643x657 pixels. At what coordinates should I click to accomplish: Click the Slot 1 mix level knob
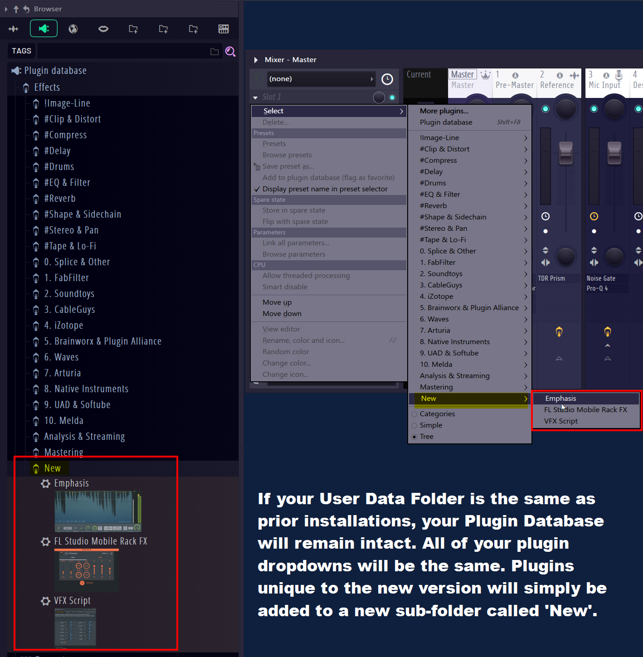[x=379, y=97]
